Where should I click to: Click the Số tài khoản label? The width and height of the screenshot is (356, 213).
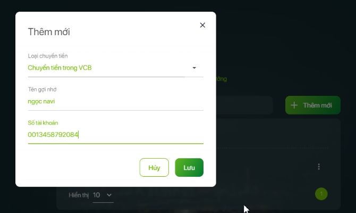tap(43, 123)
